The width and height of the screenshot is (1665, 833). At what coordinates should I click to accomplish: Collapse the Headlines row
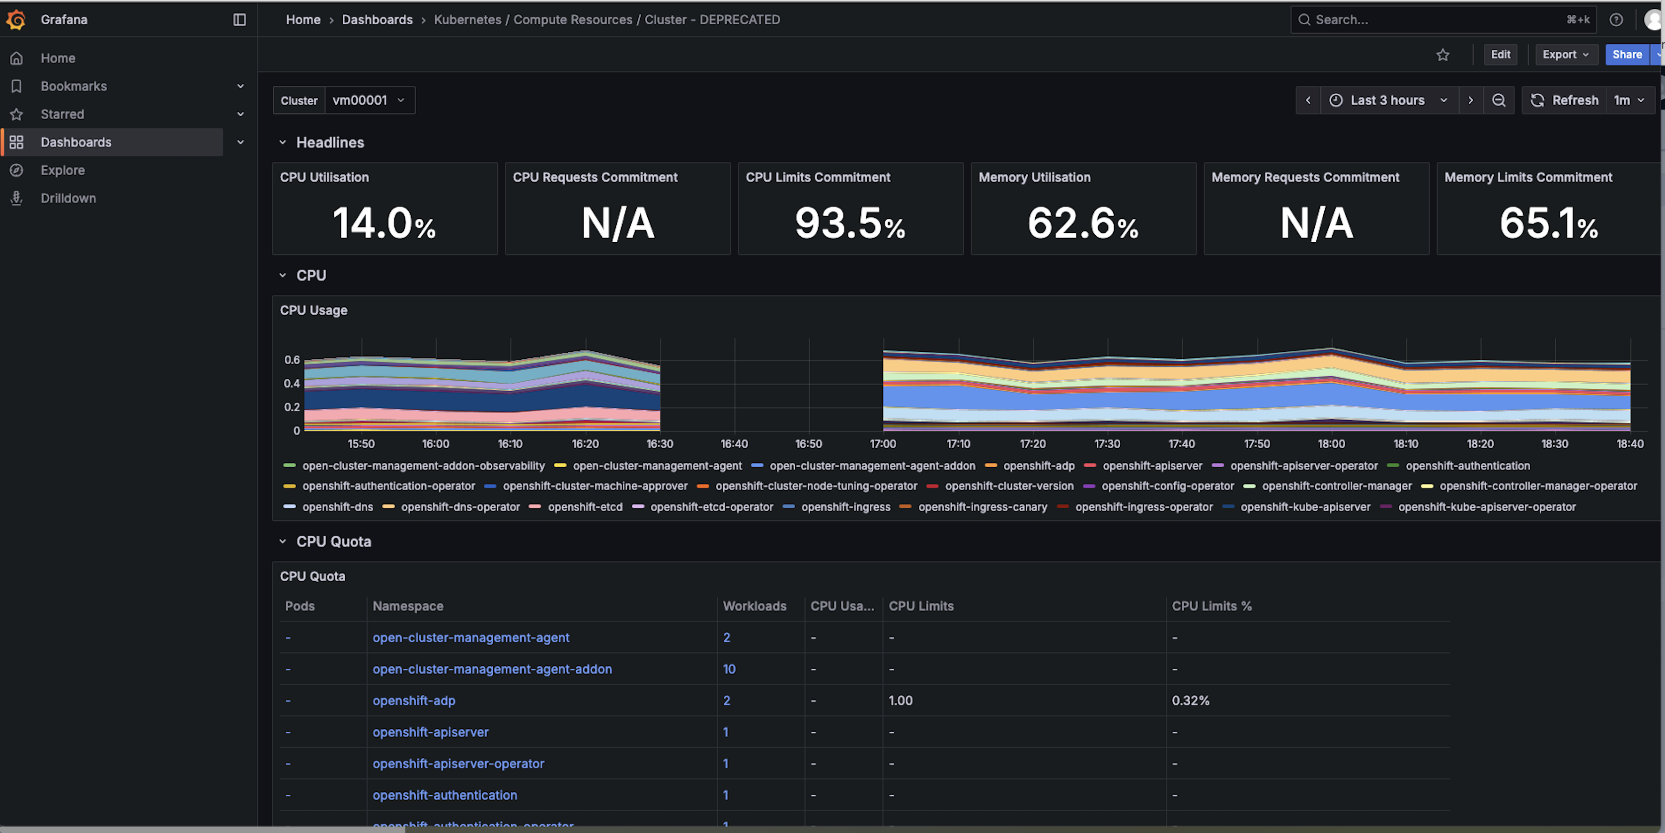[330, 142]
